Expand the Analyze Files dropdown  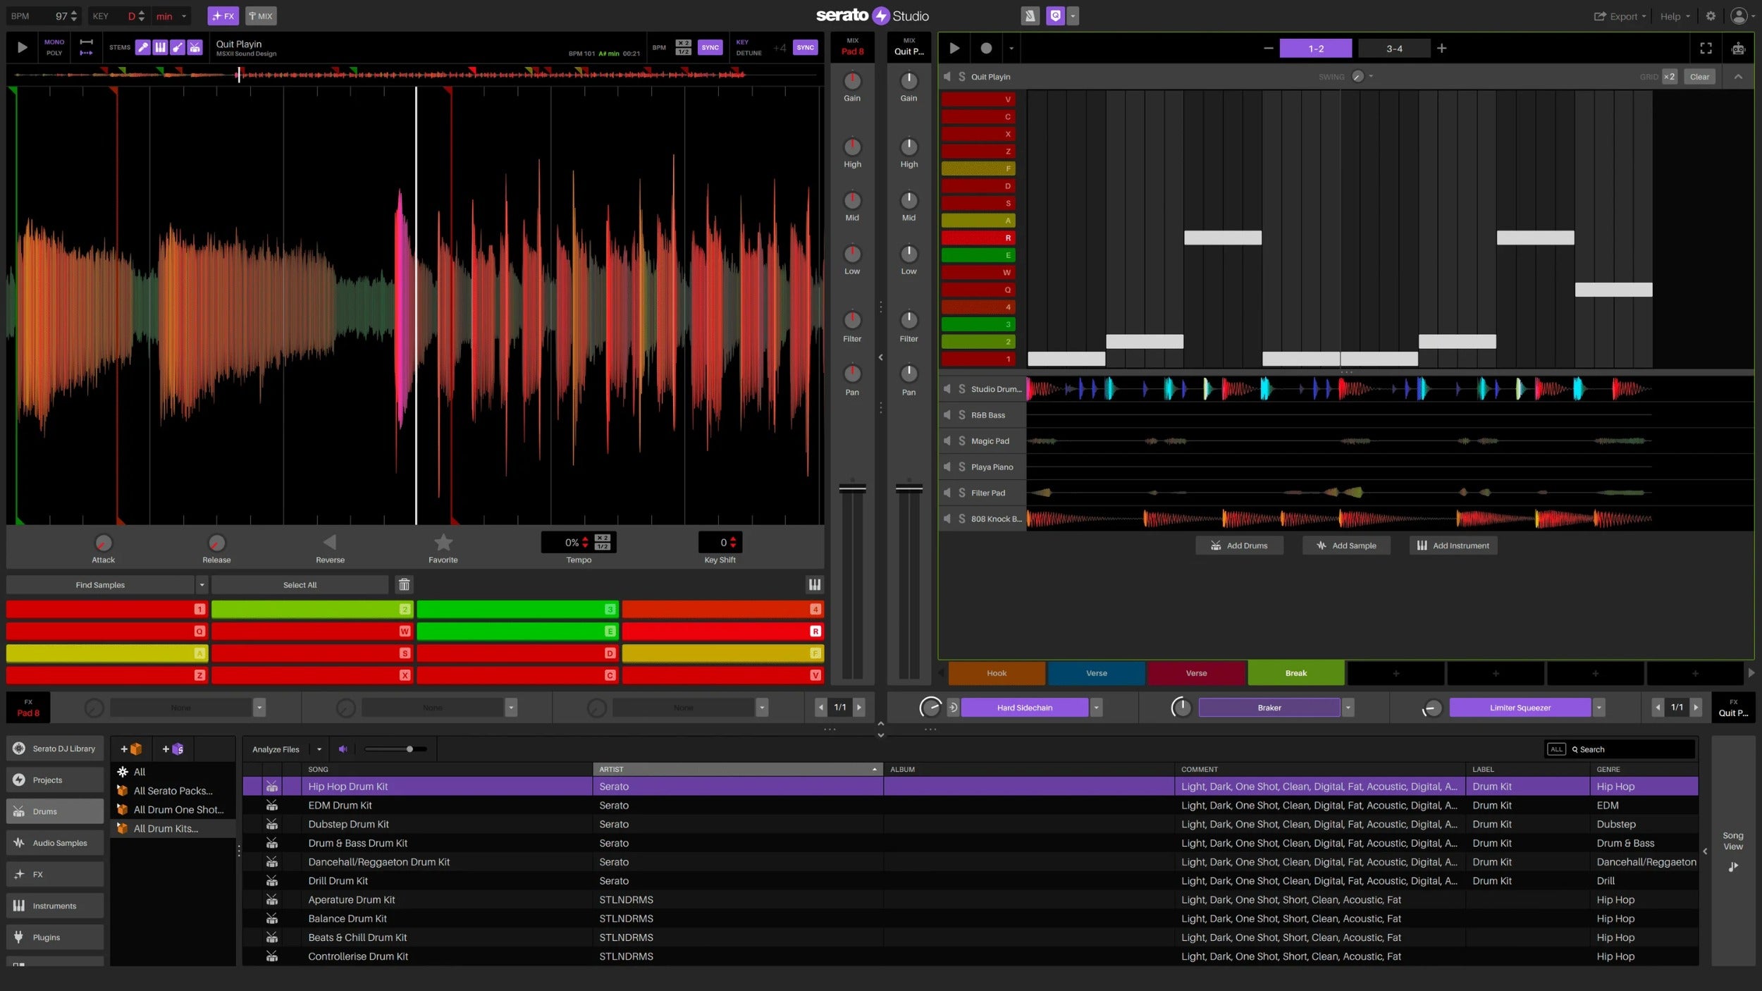(319, 749)
